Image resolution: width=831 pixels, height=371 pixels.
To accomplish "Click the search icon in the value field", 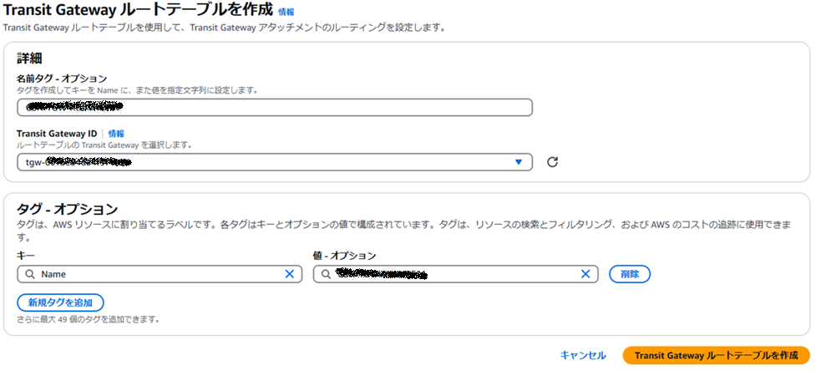I will pos(326,274).
